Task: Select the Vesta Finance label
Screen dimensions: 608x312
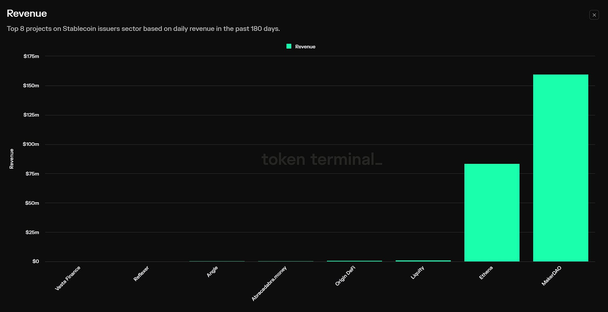Action: pos(68,277)
